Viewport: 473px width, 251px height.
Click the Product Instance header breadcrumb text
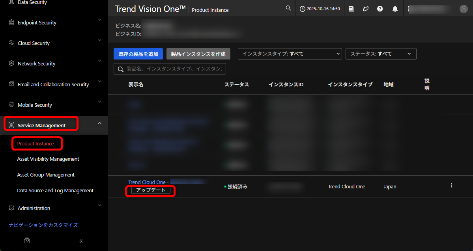(210, 10)
